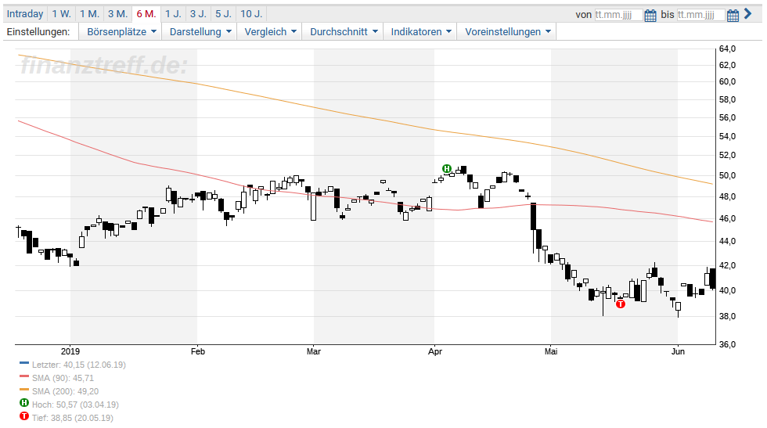The image size is (767, 428).
Task: Open the Durchschnitt dropdown
Action: [x=343, y=32]
